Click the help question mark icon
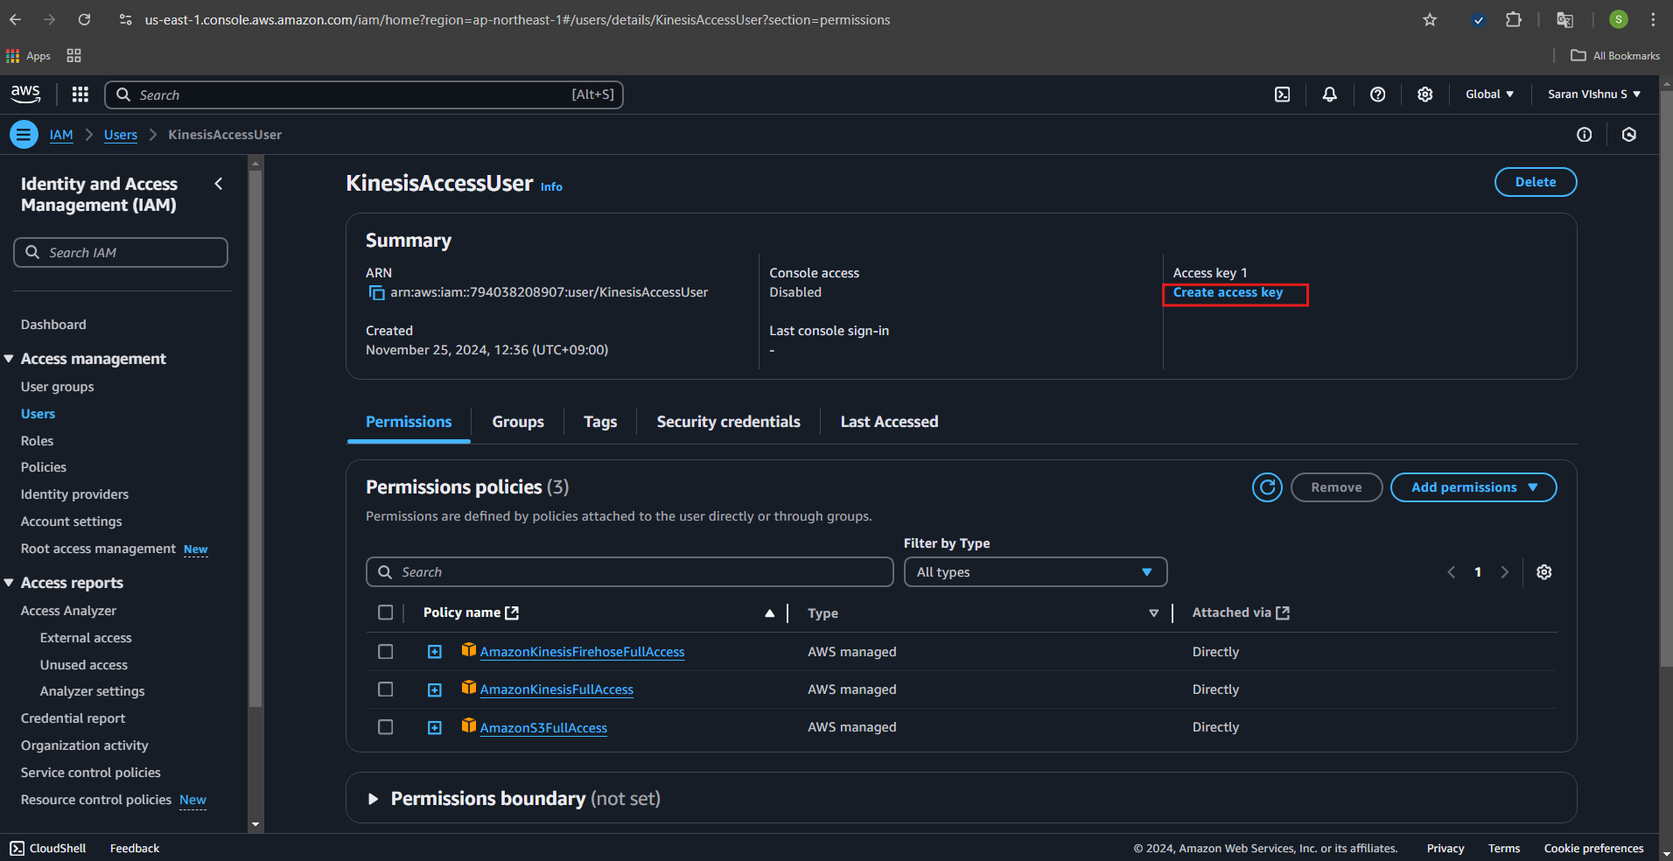Screen dimensions: 1673x861 pyautogui.click(x=1377, y=94)
